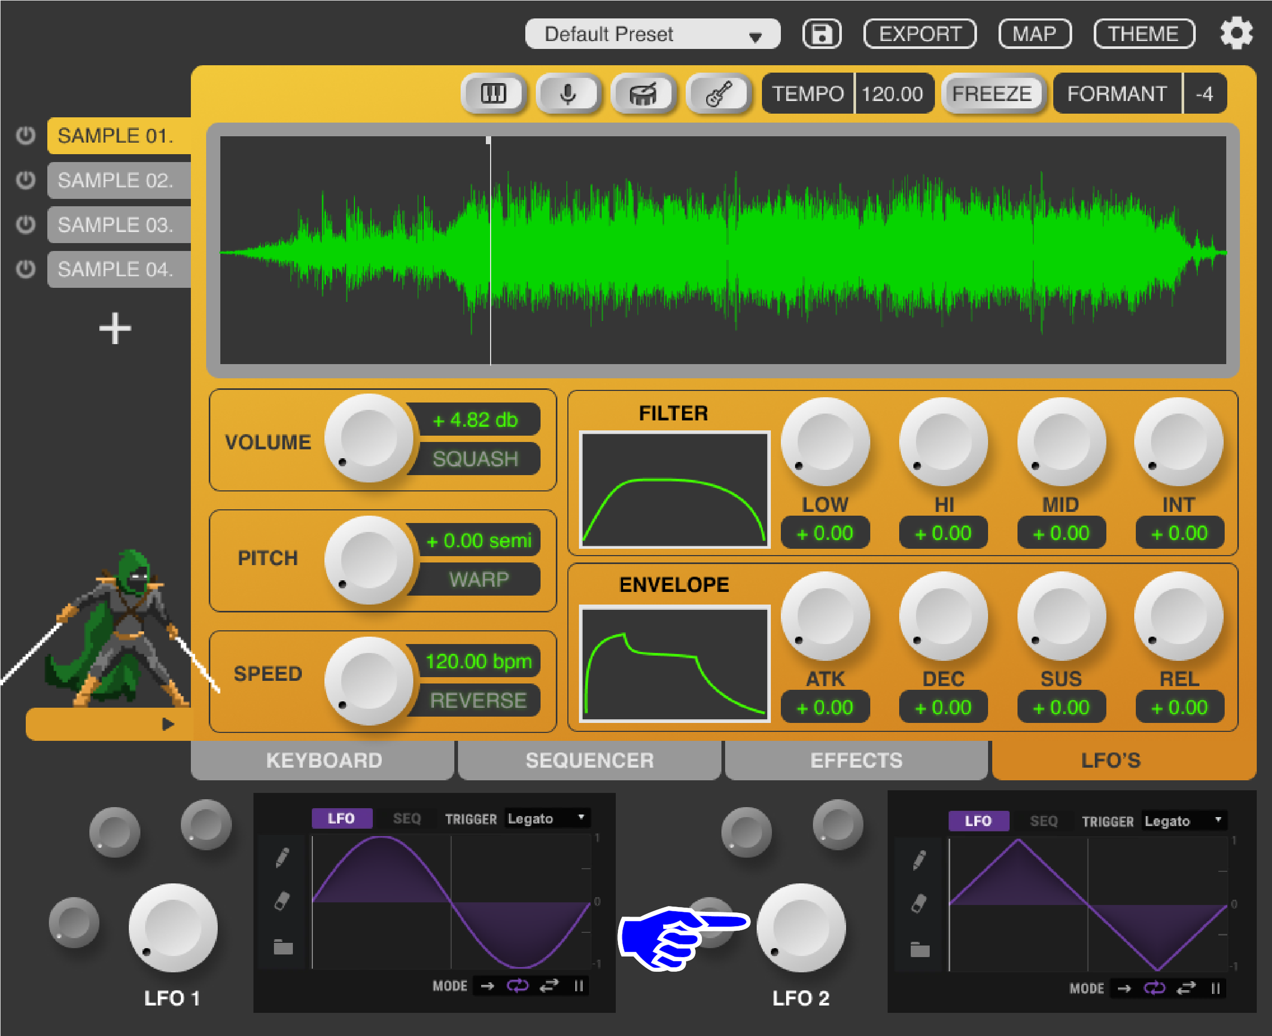Set LFO 1 mode to one-shot arrow

[x=487, y=986]
